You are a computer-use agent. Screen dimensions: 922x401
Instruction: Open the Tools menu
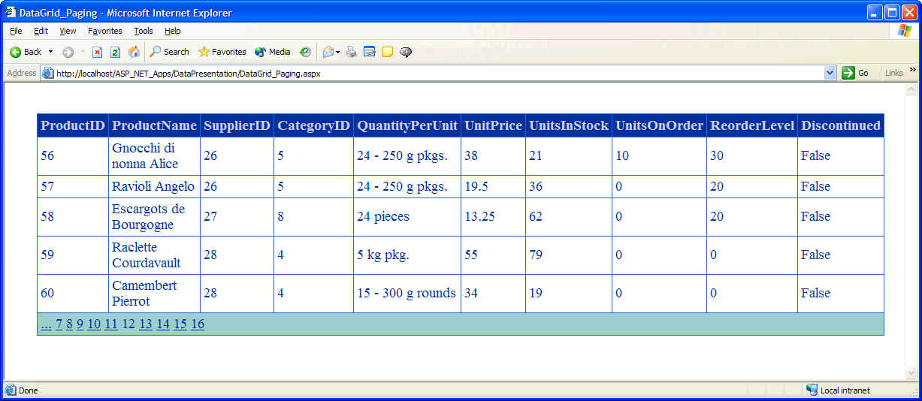[x=143, y=31]
